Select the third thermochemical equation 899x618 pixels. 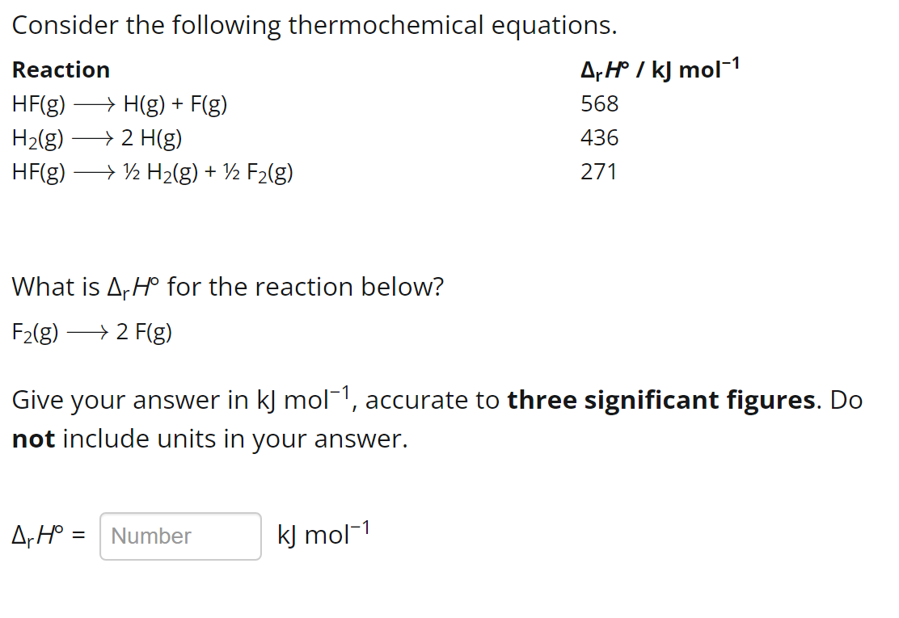pos(152,171)
